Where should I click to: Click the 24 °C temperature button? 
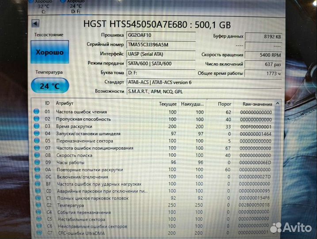click(50, 86)
